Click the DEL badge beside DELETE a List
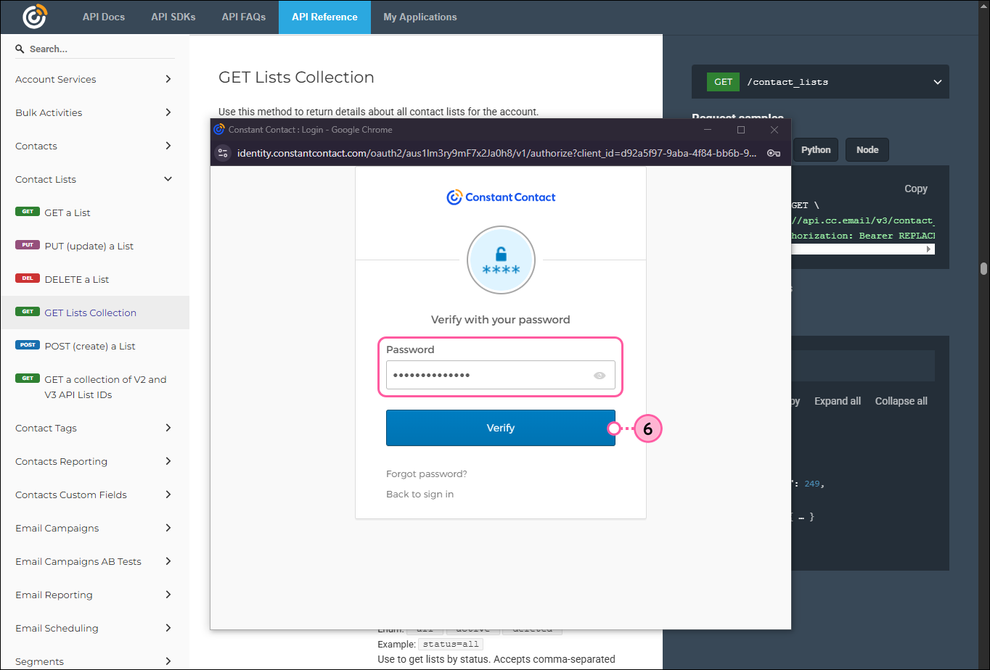The width and height of the screenshot is (990, 670). [28, 278]
